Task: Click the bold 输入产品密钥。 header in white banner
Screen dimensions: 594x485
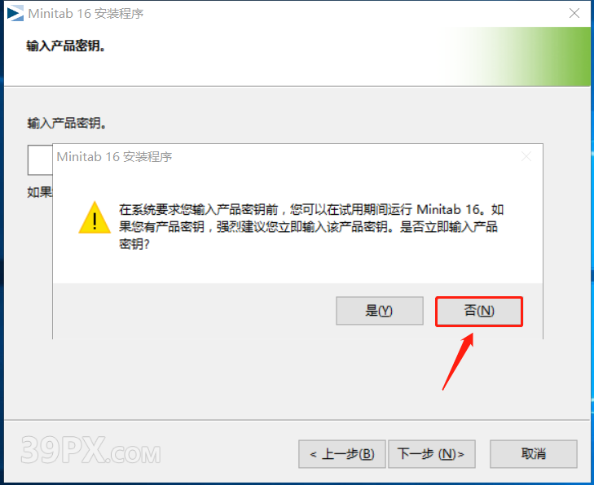Action: click(x=66, y=46)
